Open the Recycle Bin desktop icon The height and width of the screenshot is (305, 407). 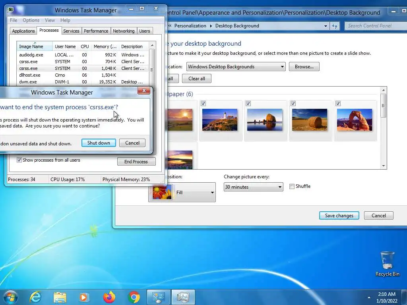coord(387,264)
